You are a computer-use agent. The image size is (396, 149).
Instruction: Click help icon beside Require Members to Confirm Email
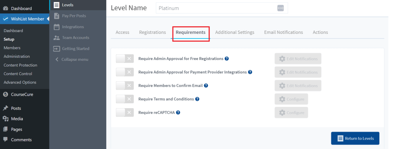[206, 85]
